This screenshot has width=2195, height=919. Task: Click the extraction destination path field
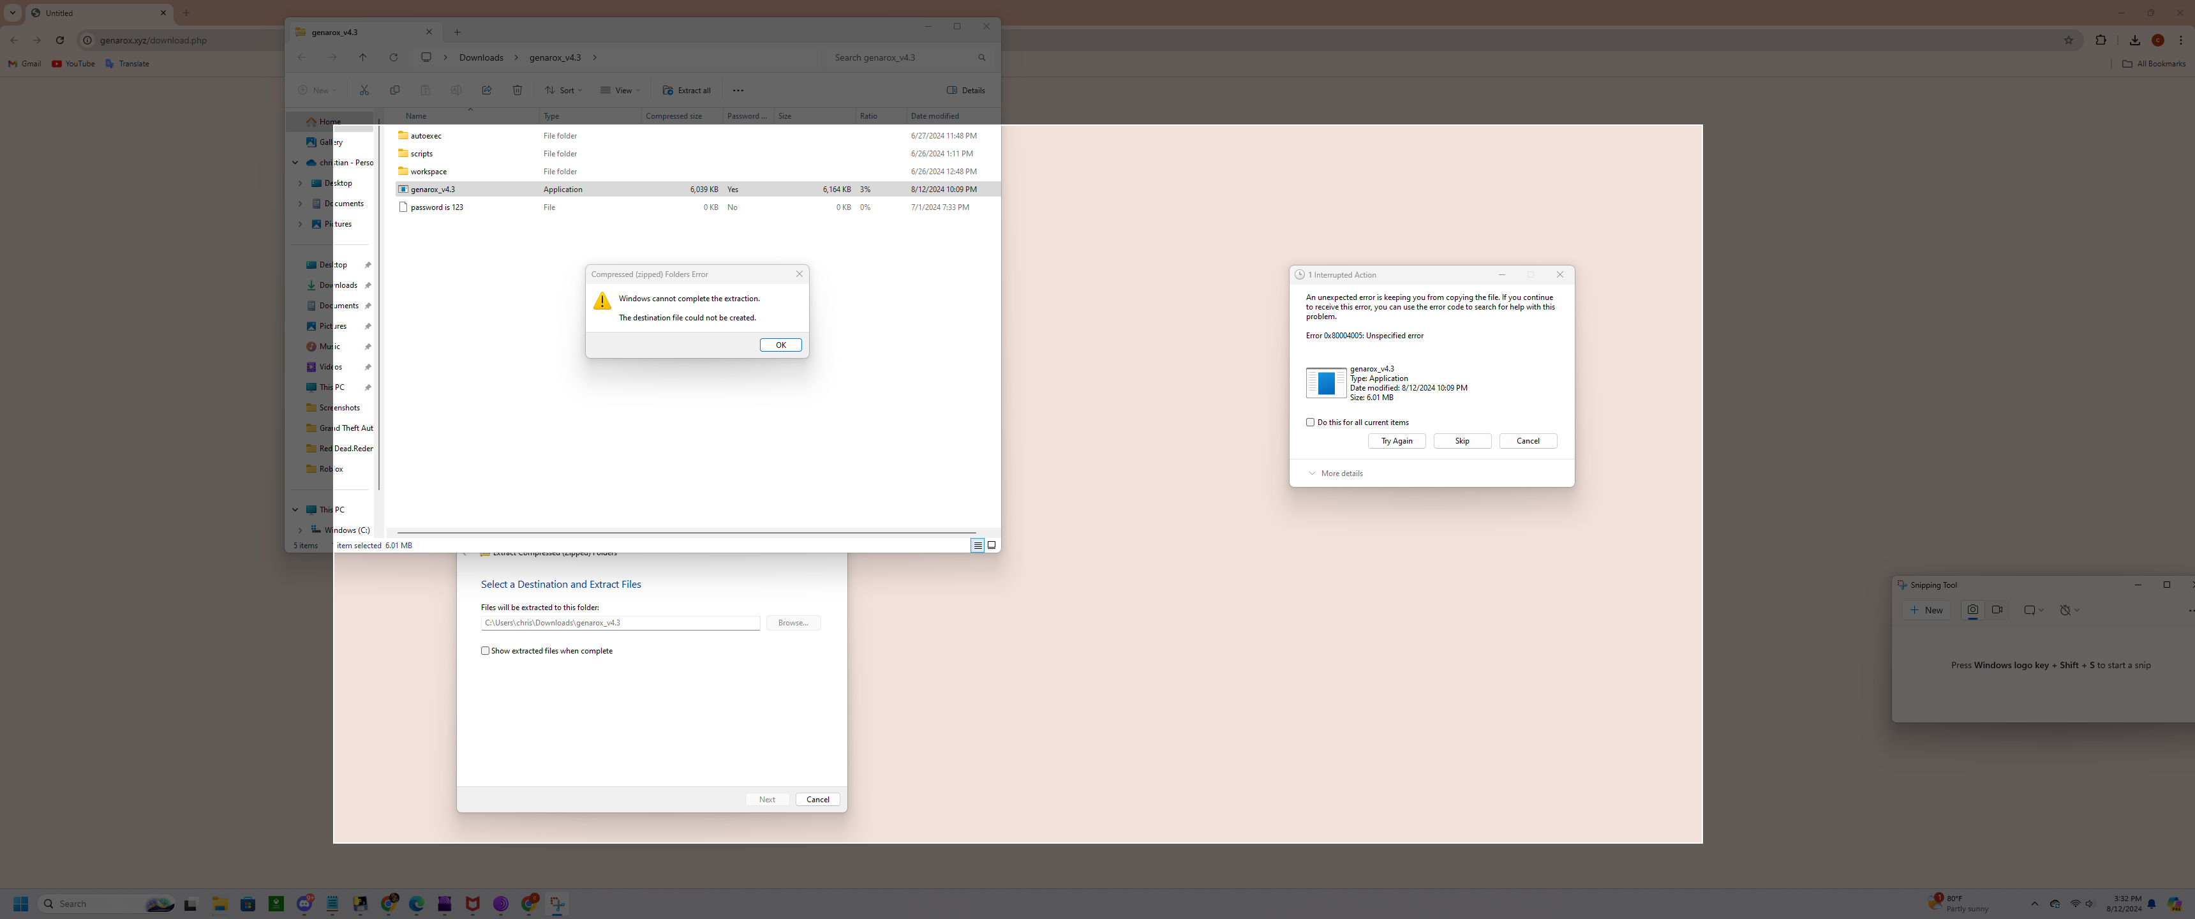pos(620,623)
